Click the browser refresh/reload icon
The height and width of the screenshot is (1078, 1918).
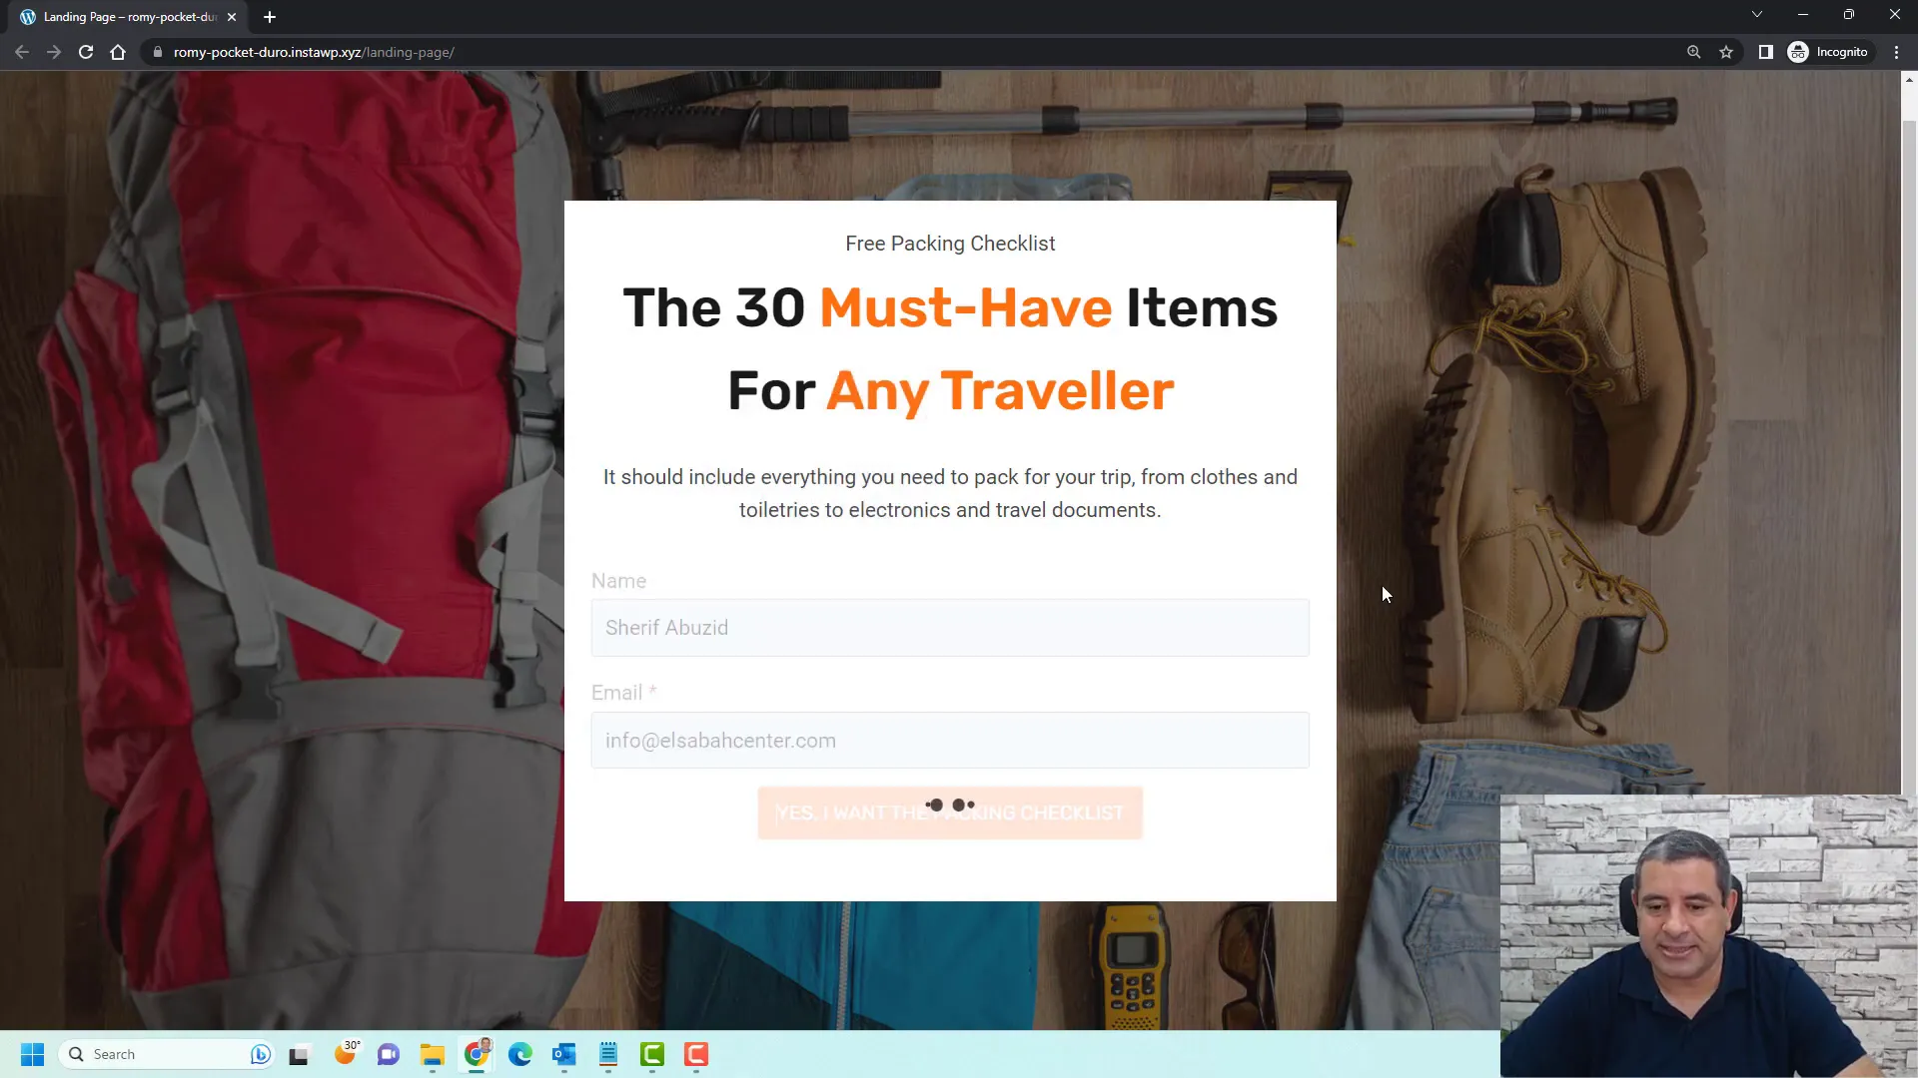(x=84, y=51)
